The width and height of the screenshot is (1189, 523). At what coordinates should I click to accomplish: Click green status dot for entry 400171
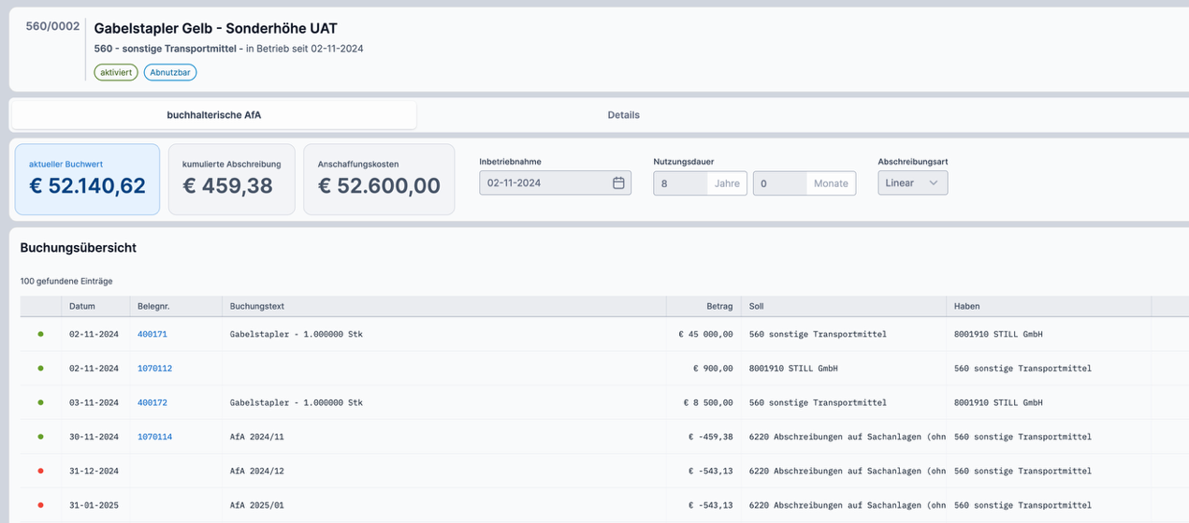40,334
